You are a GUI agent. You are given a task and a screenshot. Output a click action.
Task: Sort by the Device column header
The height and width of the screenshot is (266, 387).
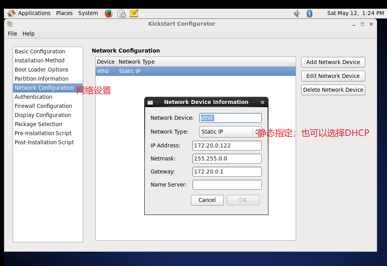click(x=106, y=62)
